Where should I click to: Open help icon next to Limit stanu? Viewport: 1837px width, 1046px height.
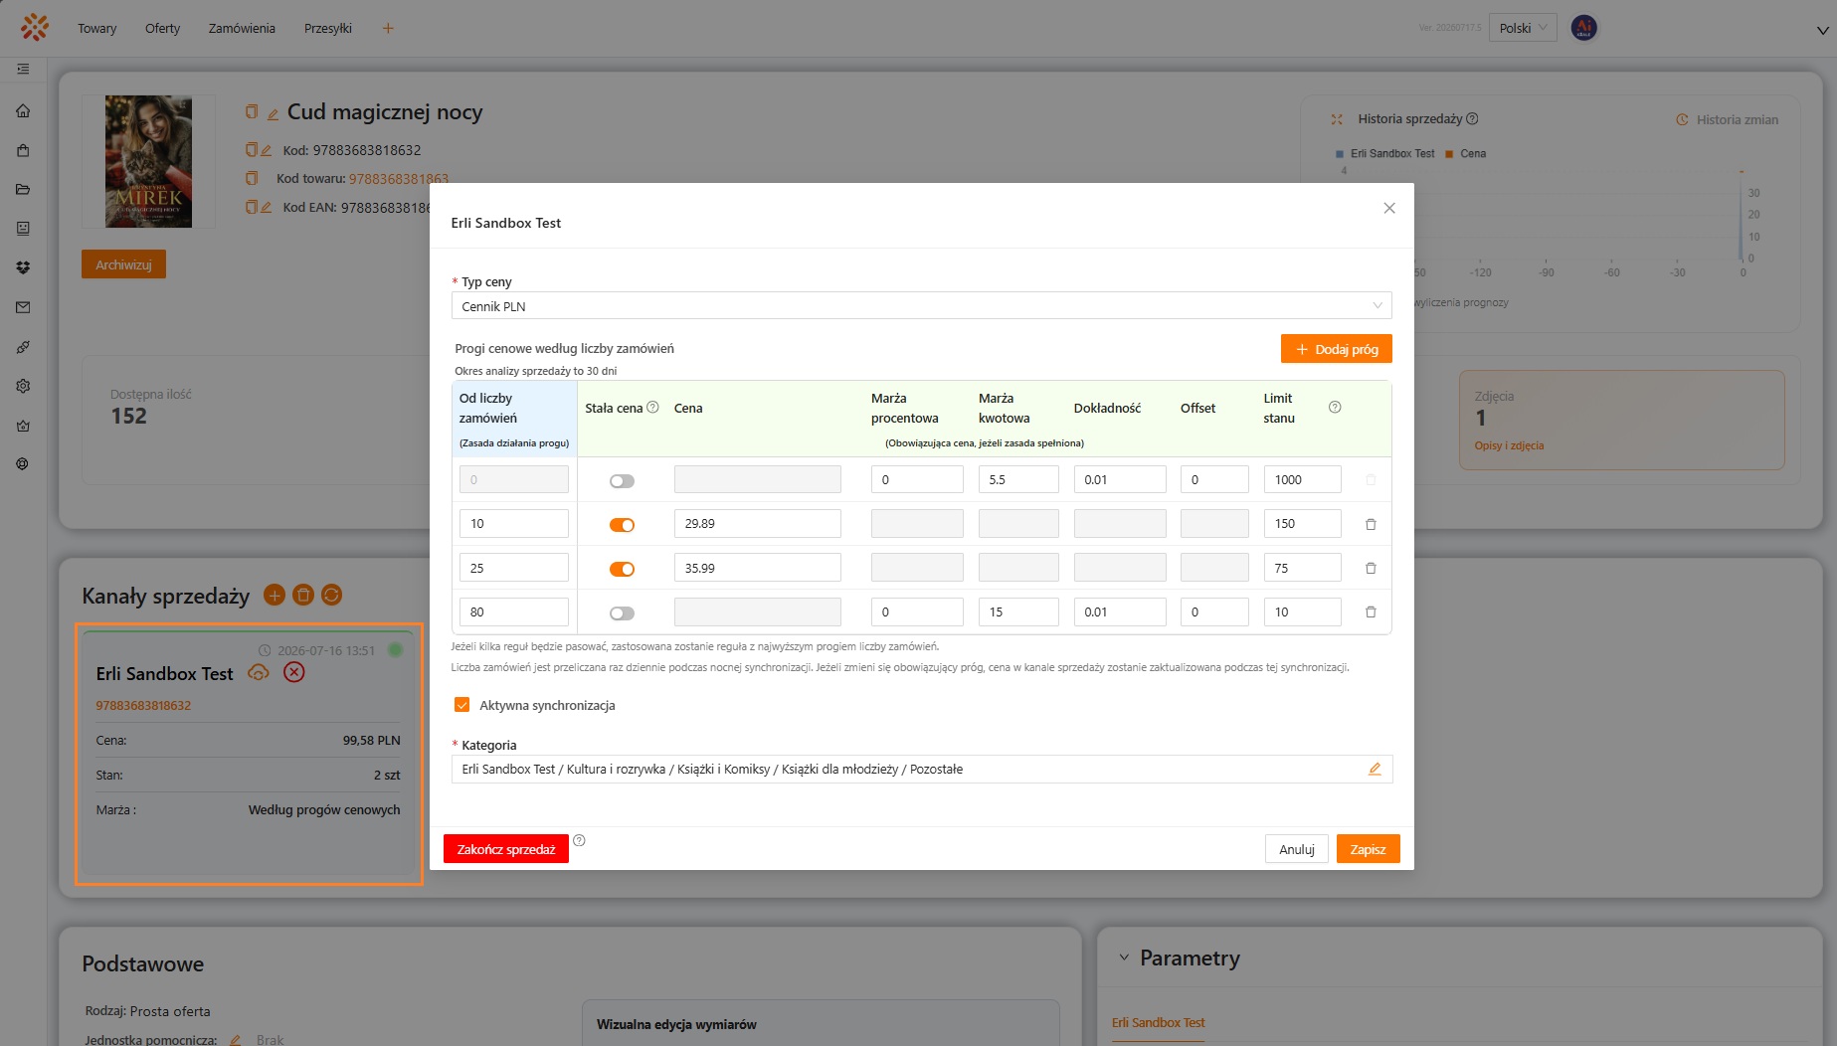click(1335, 408)
